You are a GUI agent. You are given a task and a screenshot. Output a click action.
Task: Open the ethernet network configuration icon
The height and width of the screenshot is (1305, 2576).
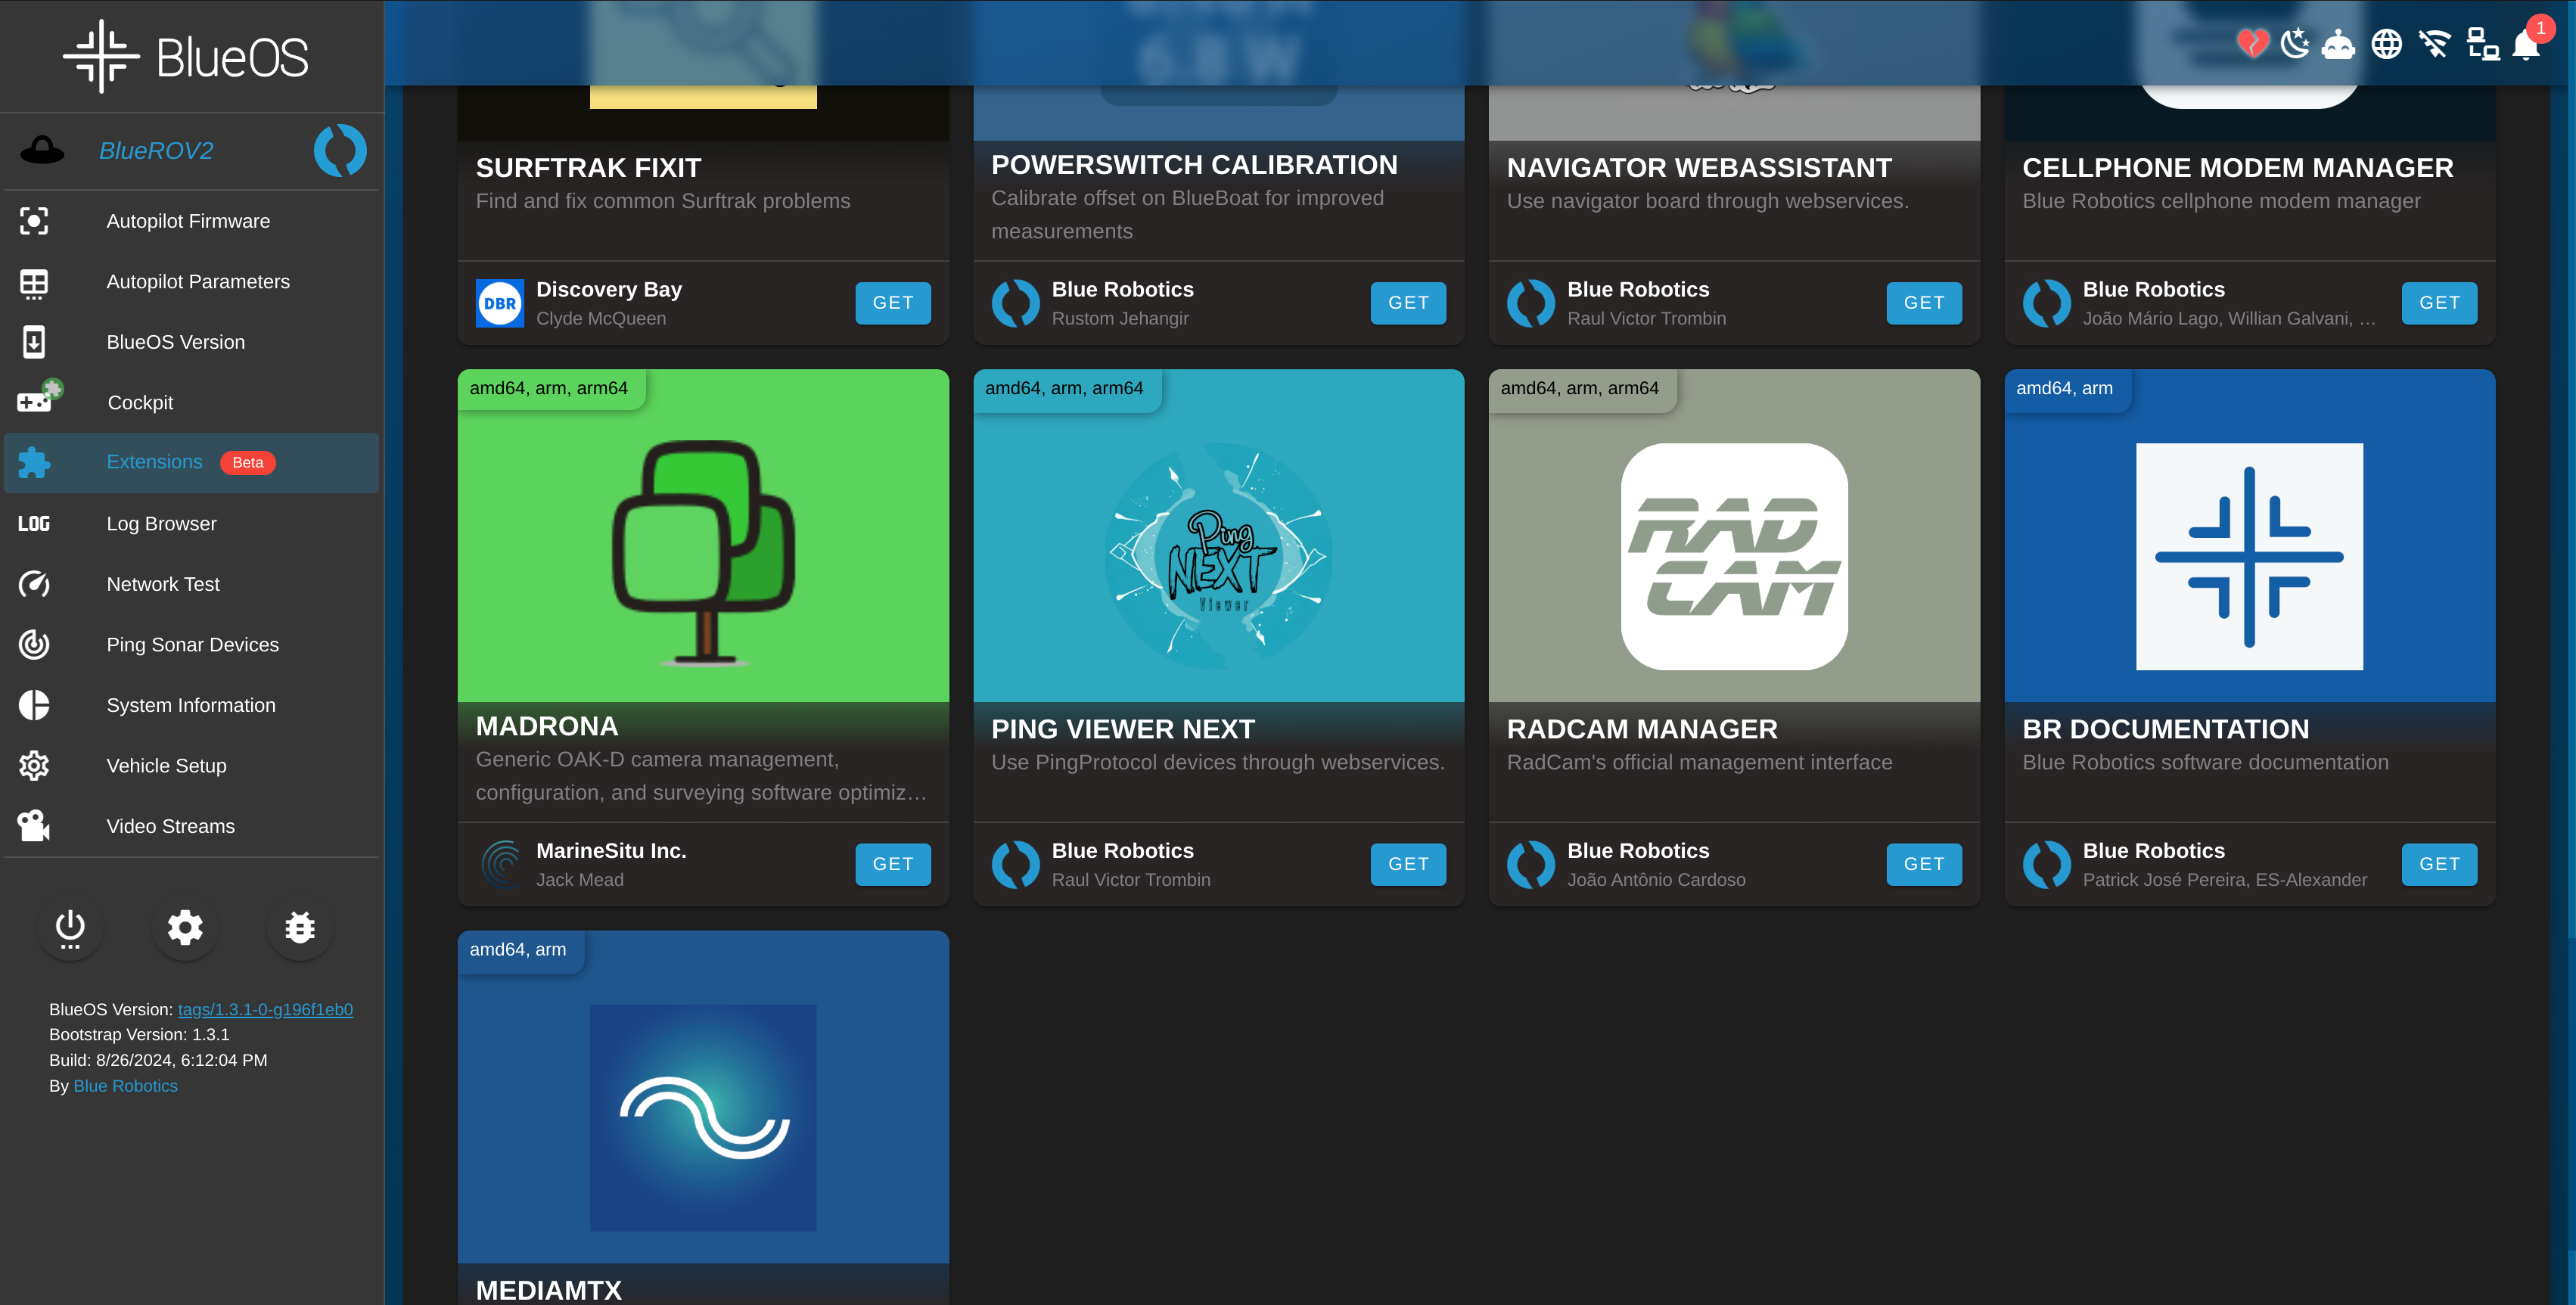[x=2482, y=44]
